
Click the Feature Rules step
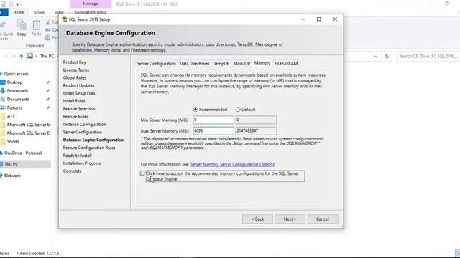pyautogui.click(x=75, y=116)
